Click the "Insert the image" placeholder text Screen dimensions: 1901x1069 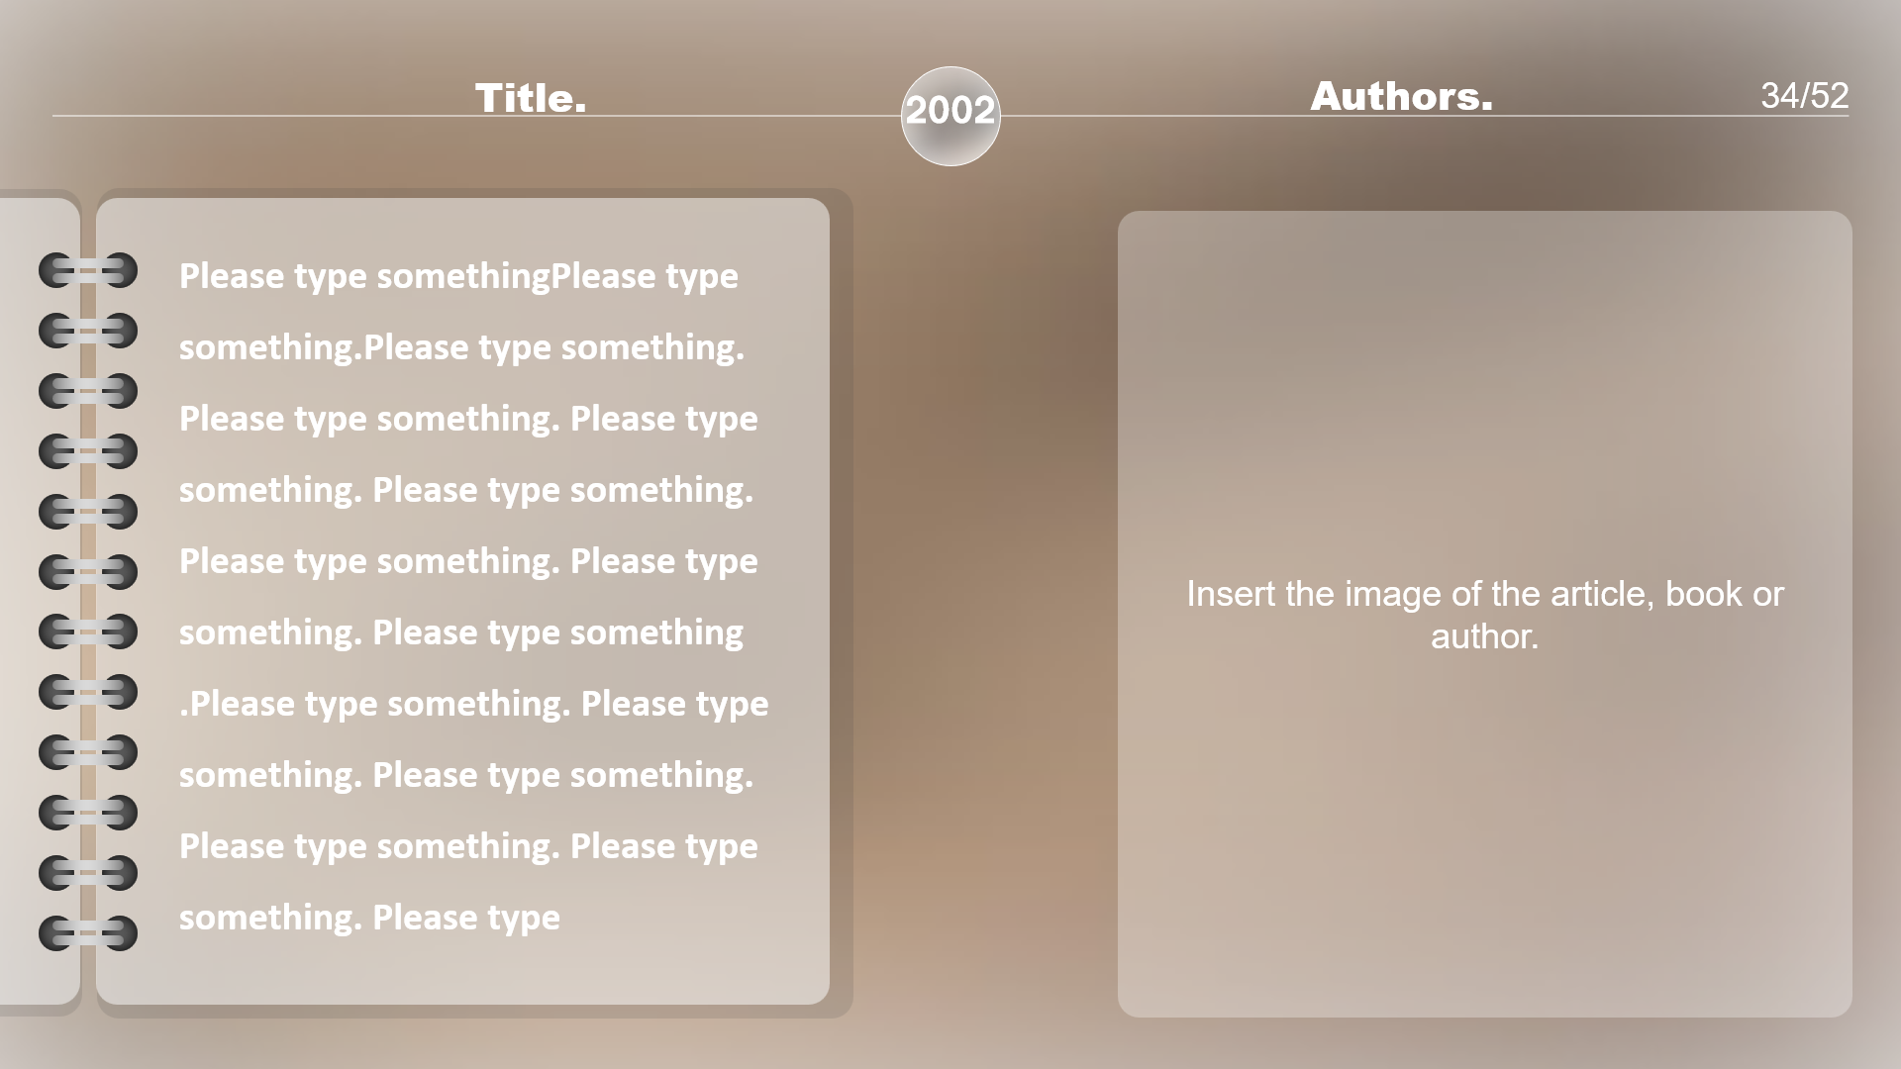1484,594
